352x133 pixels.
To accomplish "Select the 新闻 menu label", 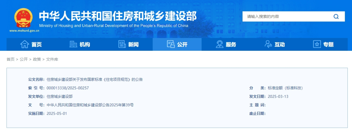I will [x=133, y=45].
